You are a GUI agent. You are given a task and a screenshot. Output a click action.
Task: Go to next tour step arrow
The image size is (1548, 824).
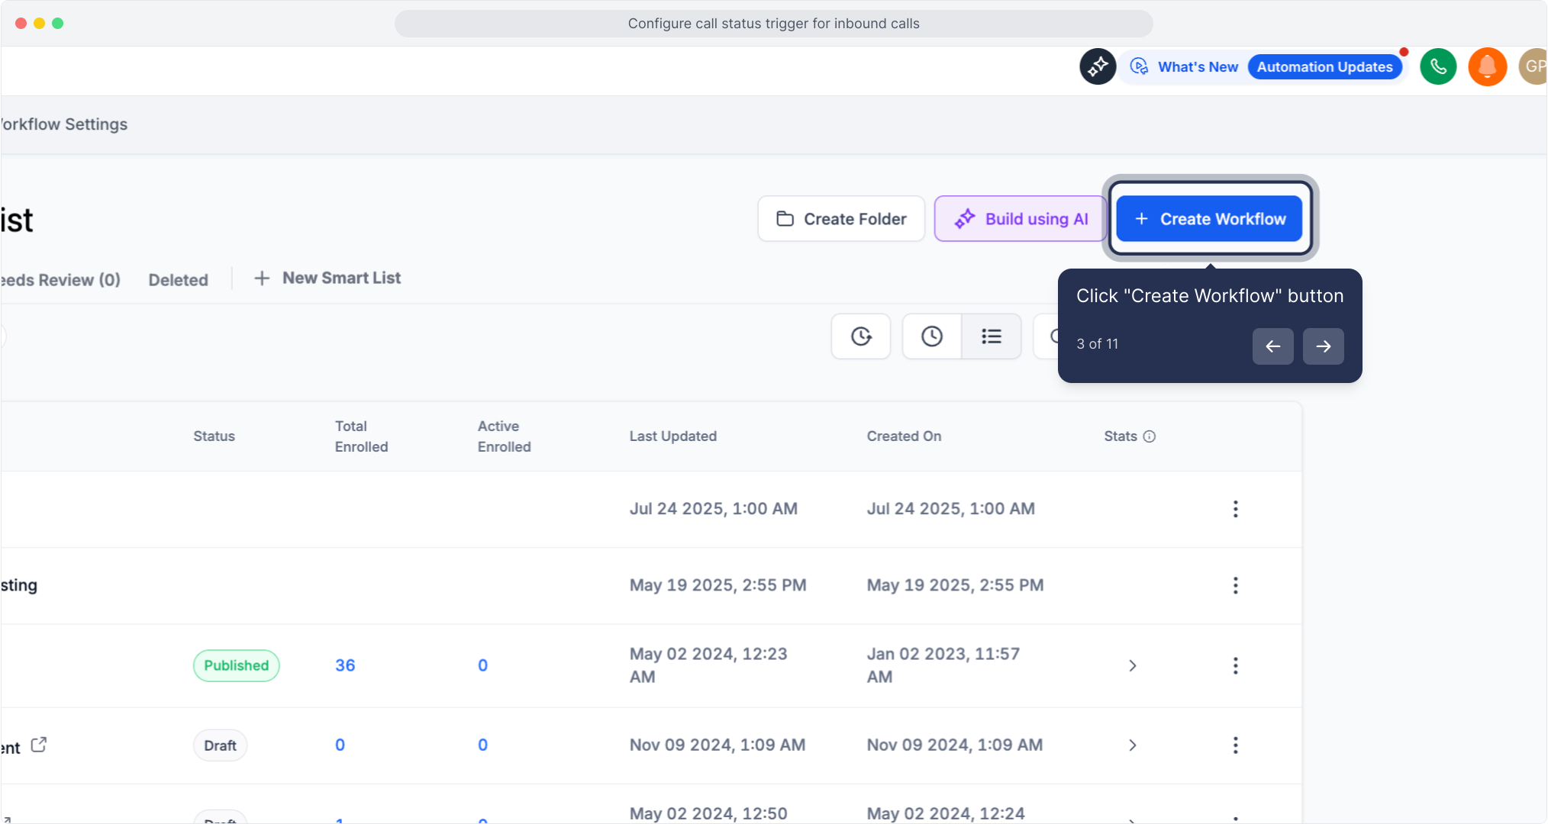pos(1323,346)
